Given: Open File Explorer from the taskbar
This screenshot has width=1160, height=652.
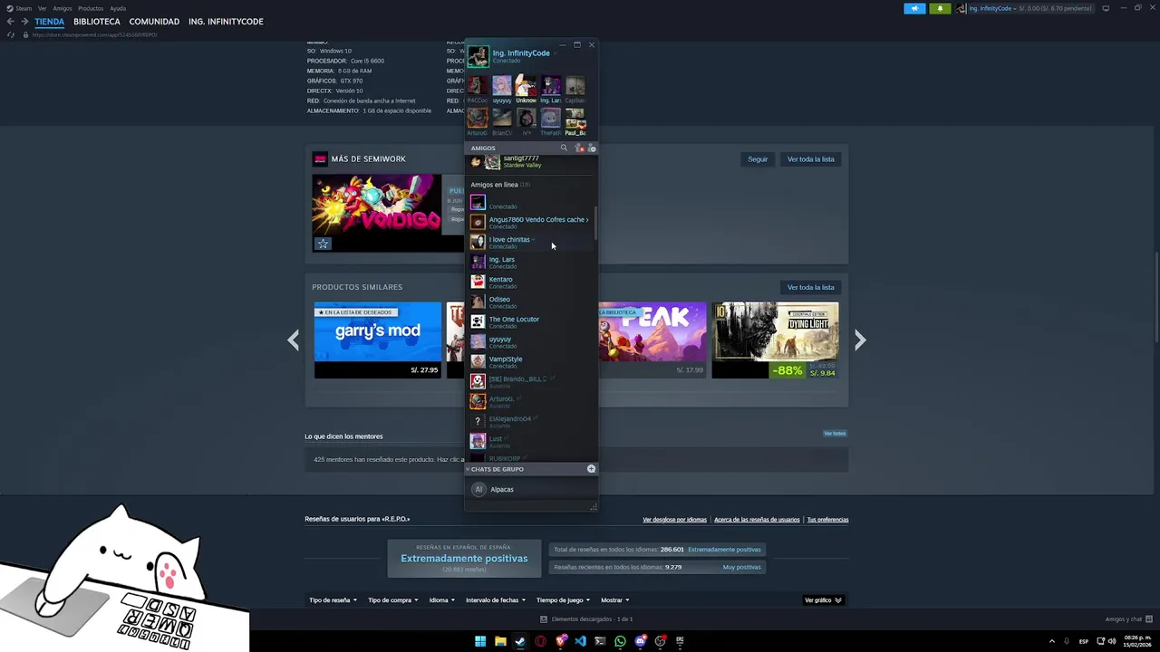Looking at the screenshot, I should (500, 641).
